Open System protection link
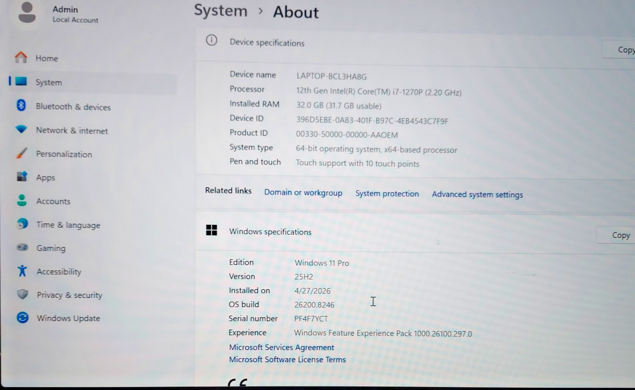 click(387, 194)
